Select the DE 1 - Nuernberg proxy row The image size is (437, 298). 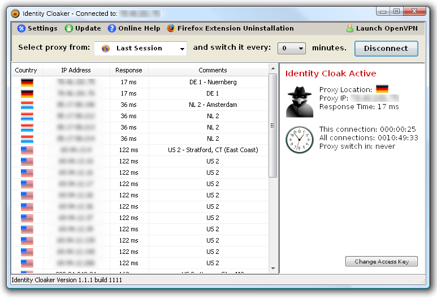(x=140, y=82)
